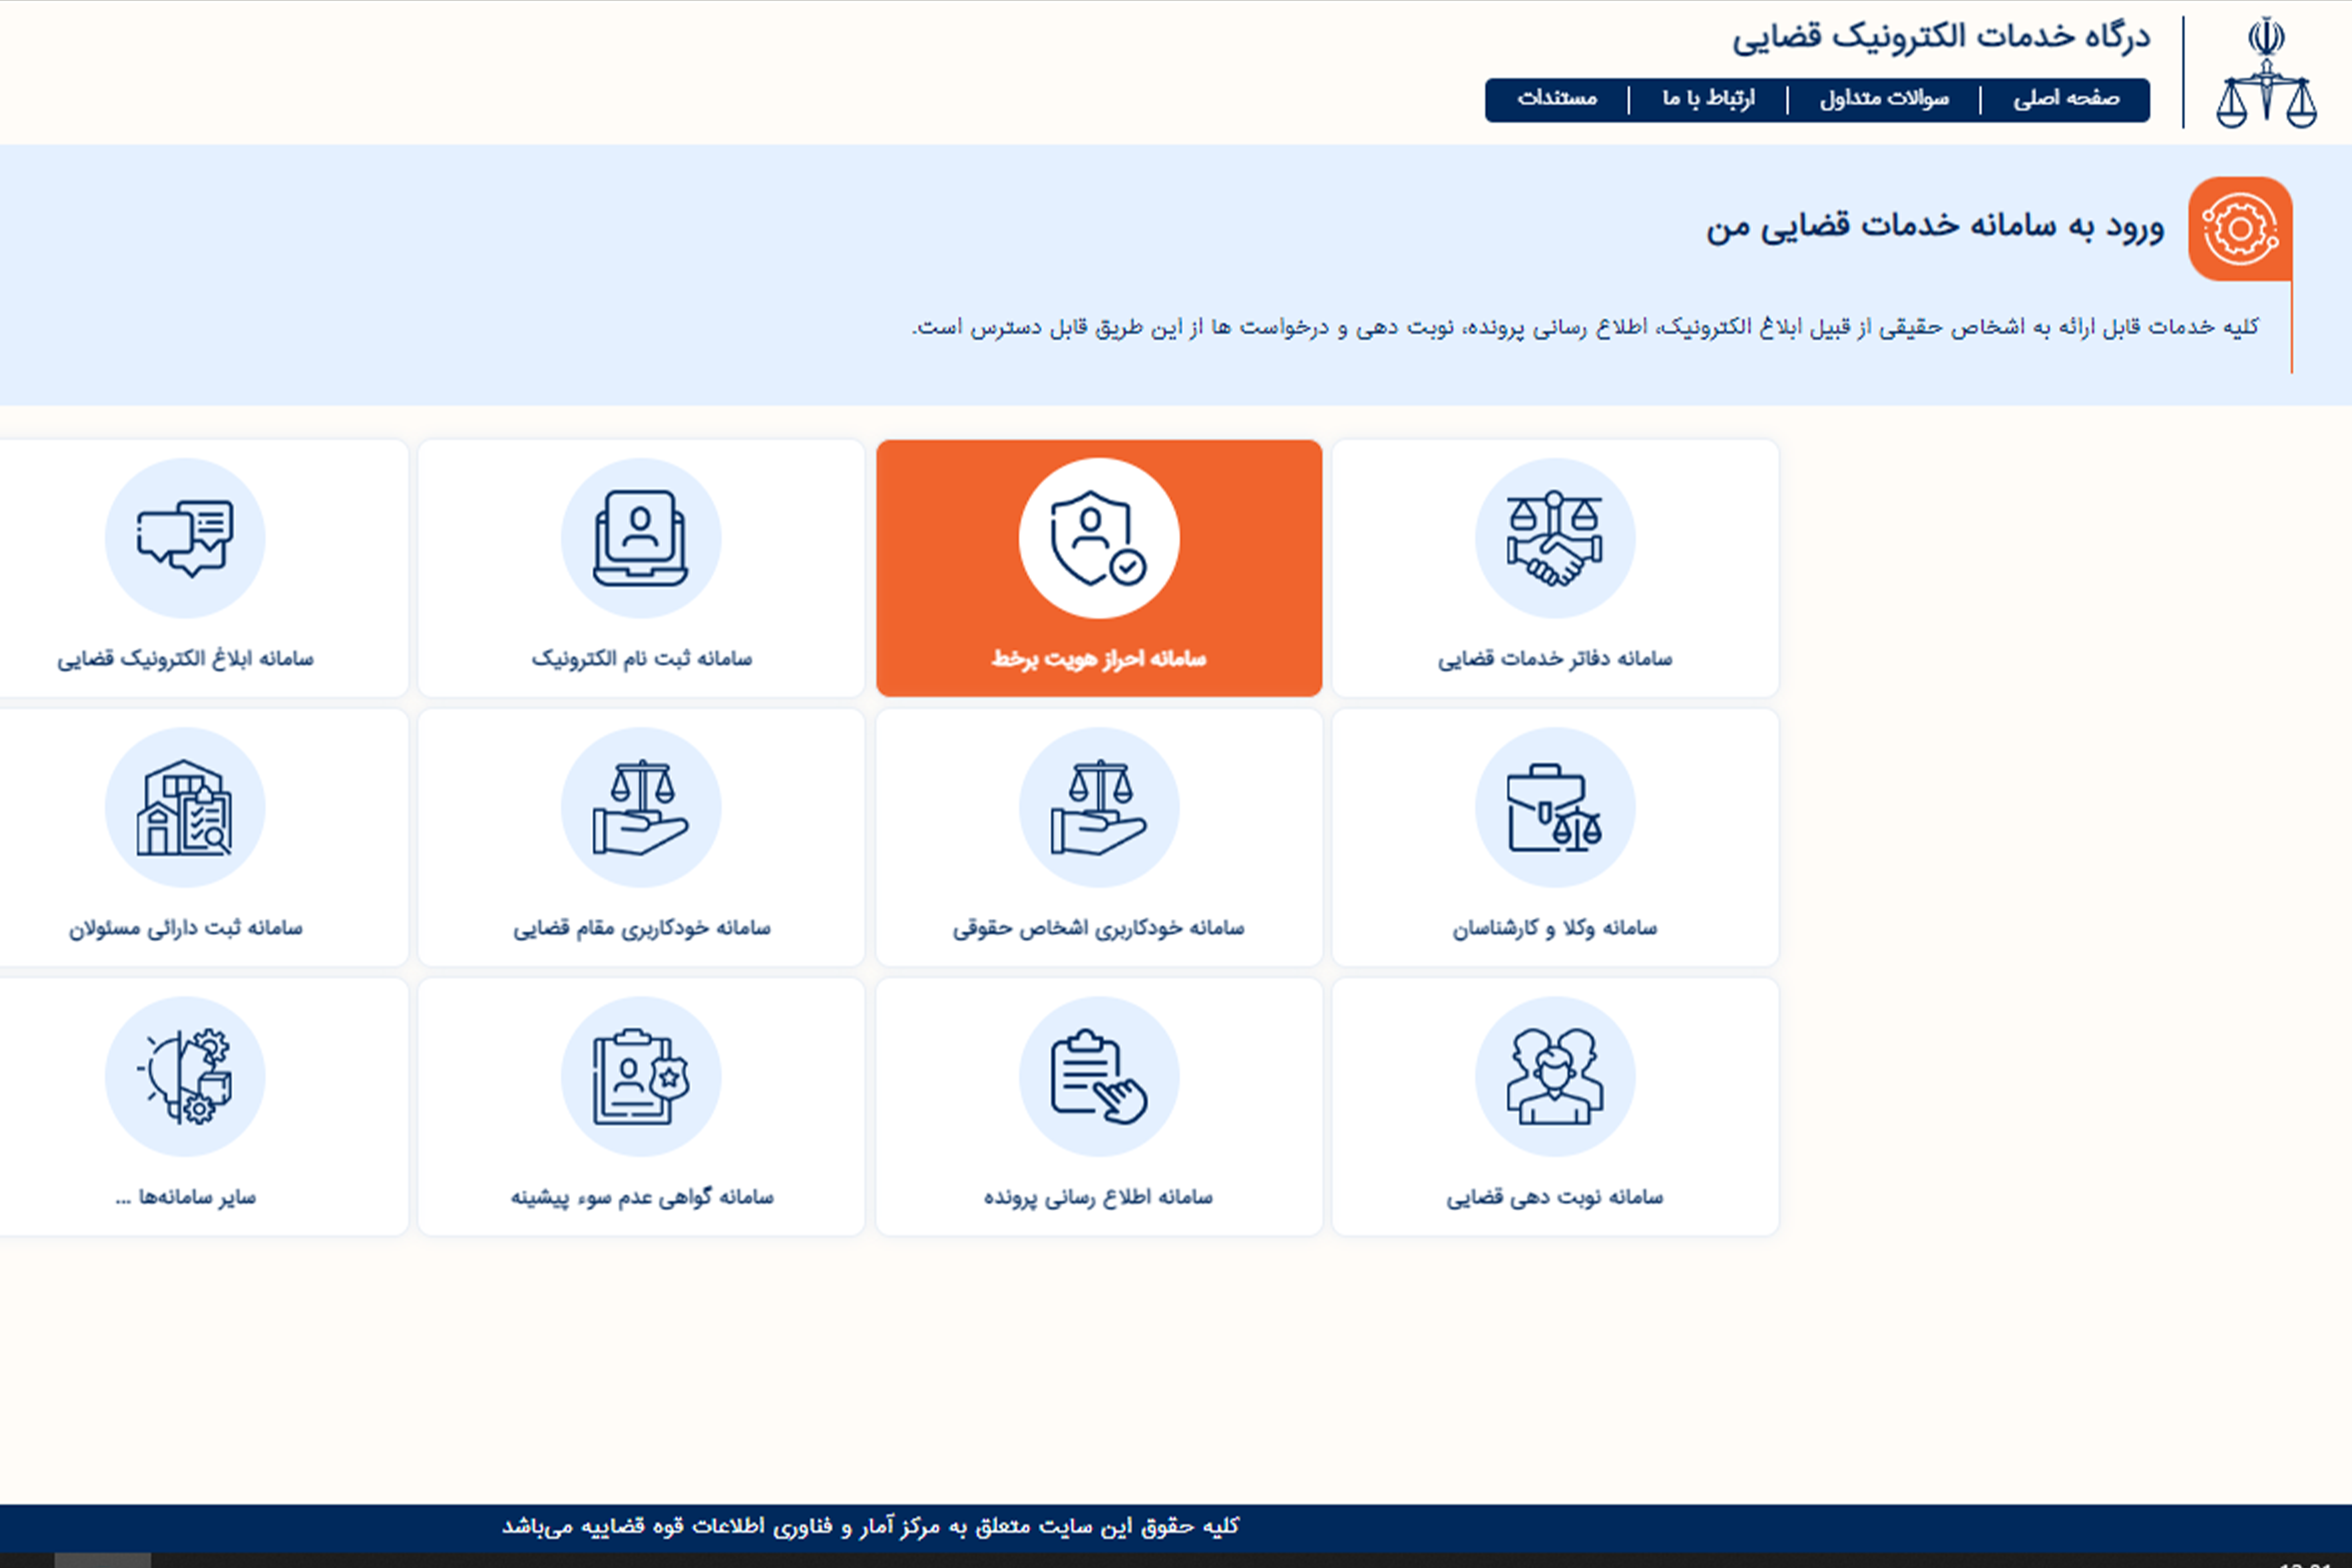Select the shield icon for احراز هویت برخط

coord(1099,538)
